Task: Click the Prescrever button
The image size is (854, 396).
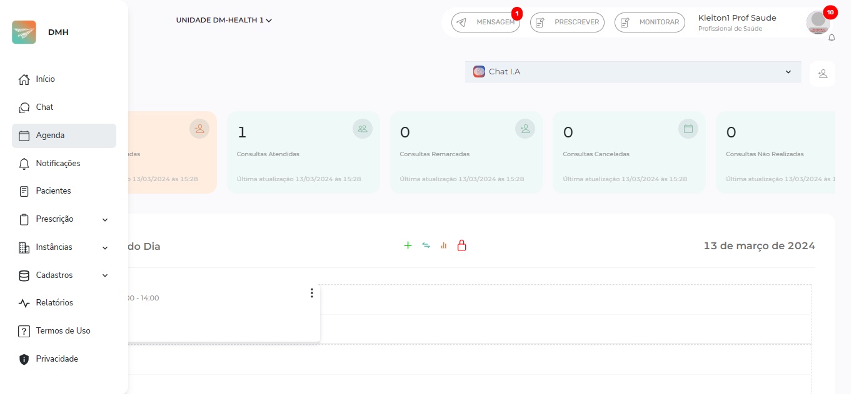Action: [567, 22]
